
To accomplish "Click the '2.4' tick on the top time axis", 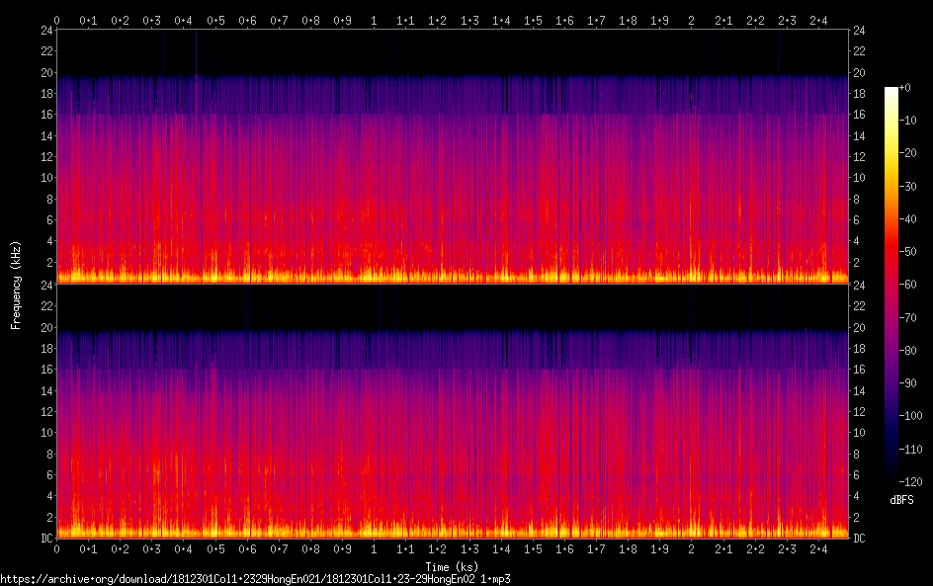I will [818, 21].
